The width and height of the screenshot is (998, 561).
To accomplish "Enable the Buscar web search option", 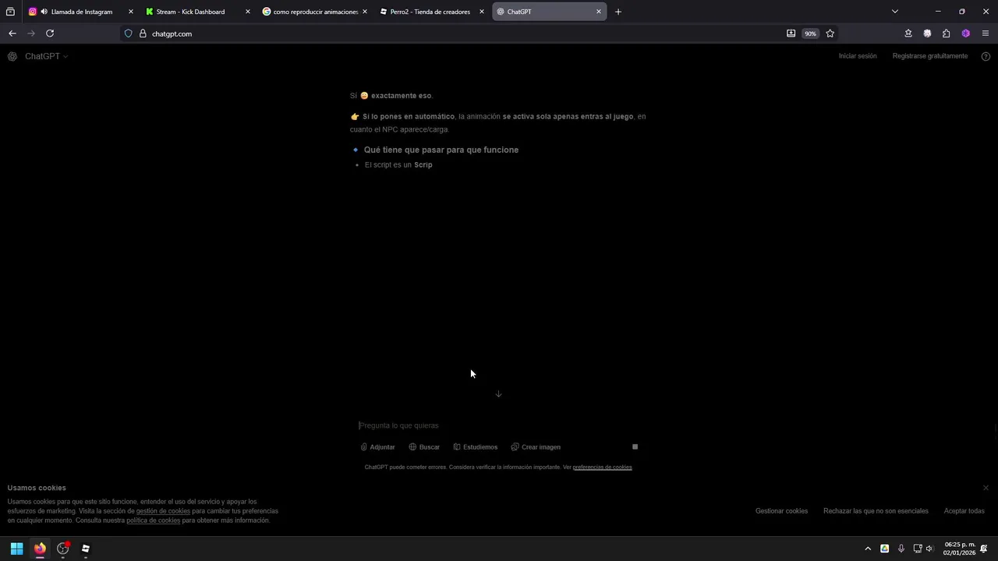I will tap(424, 447).
